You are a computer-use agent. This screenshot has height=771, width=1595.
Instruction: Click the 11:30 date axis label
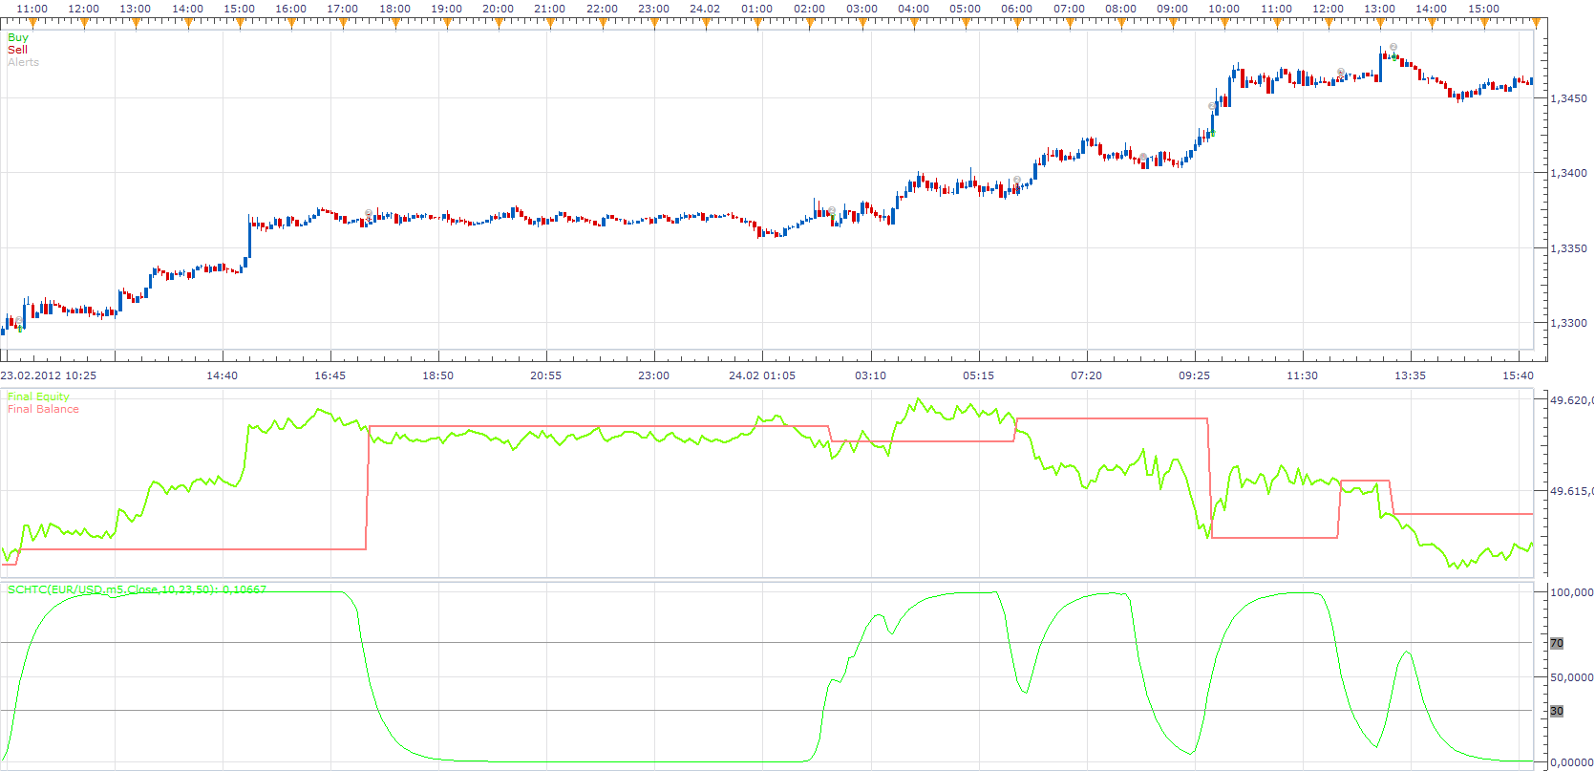[x=1302, y=375]
